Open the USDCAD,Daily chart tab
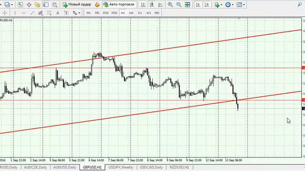This screenshot has height=171, width=305. [x=151, y=167]
